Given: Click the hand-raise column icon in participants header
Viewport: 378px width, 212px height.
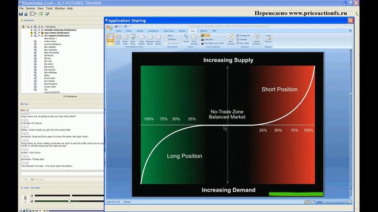Looking at the screenshot, I should coord(24,26).
